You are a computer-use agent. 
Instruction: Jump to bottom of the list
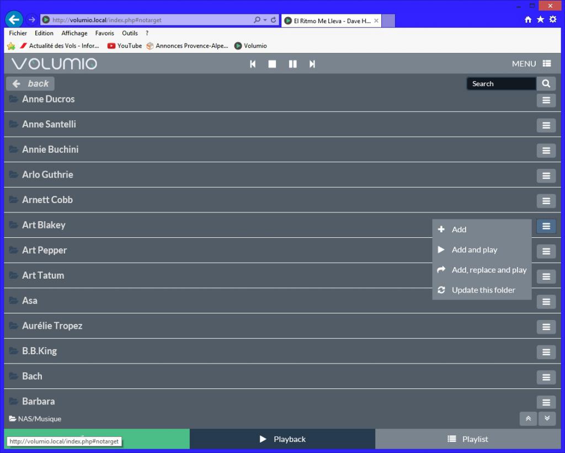[547, 419]
